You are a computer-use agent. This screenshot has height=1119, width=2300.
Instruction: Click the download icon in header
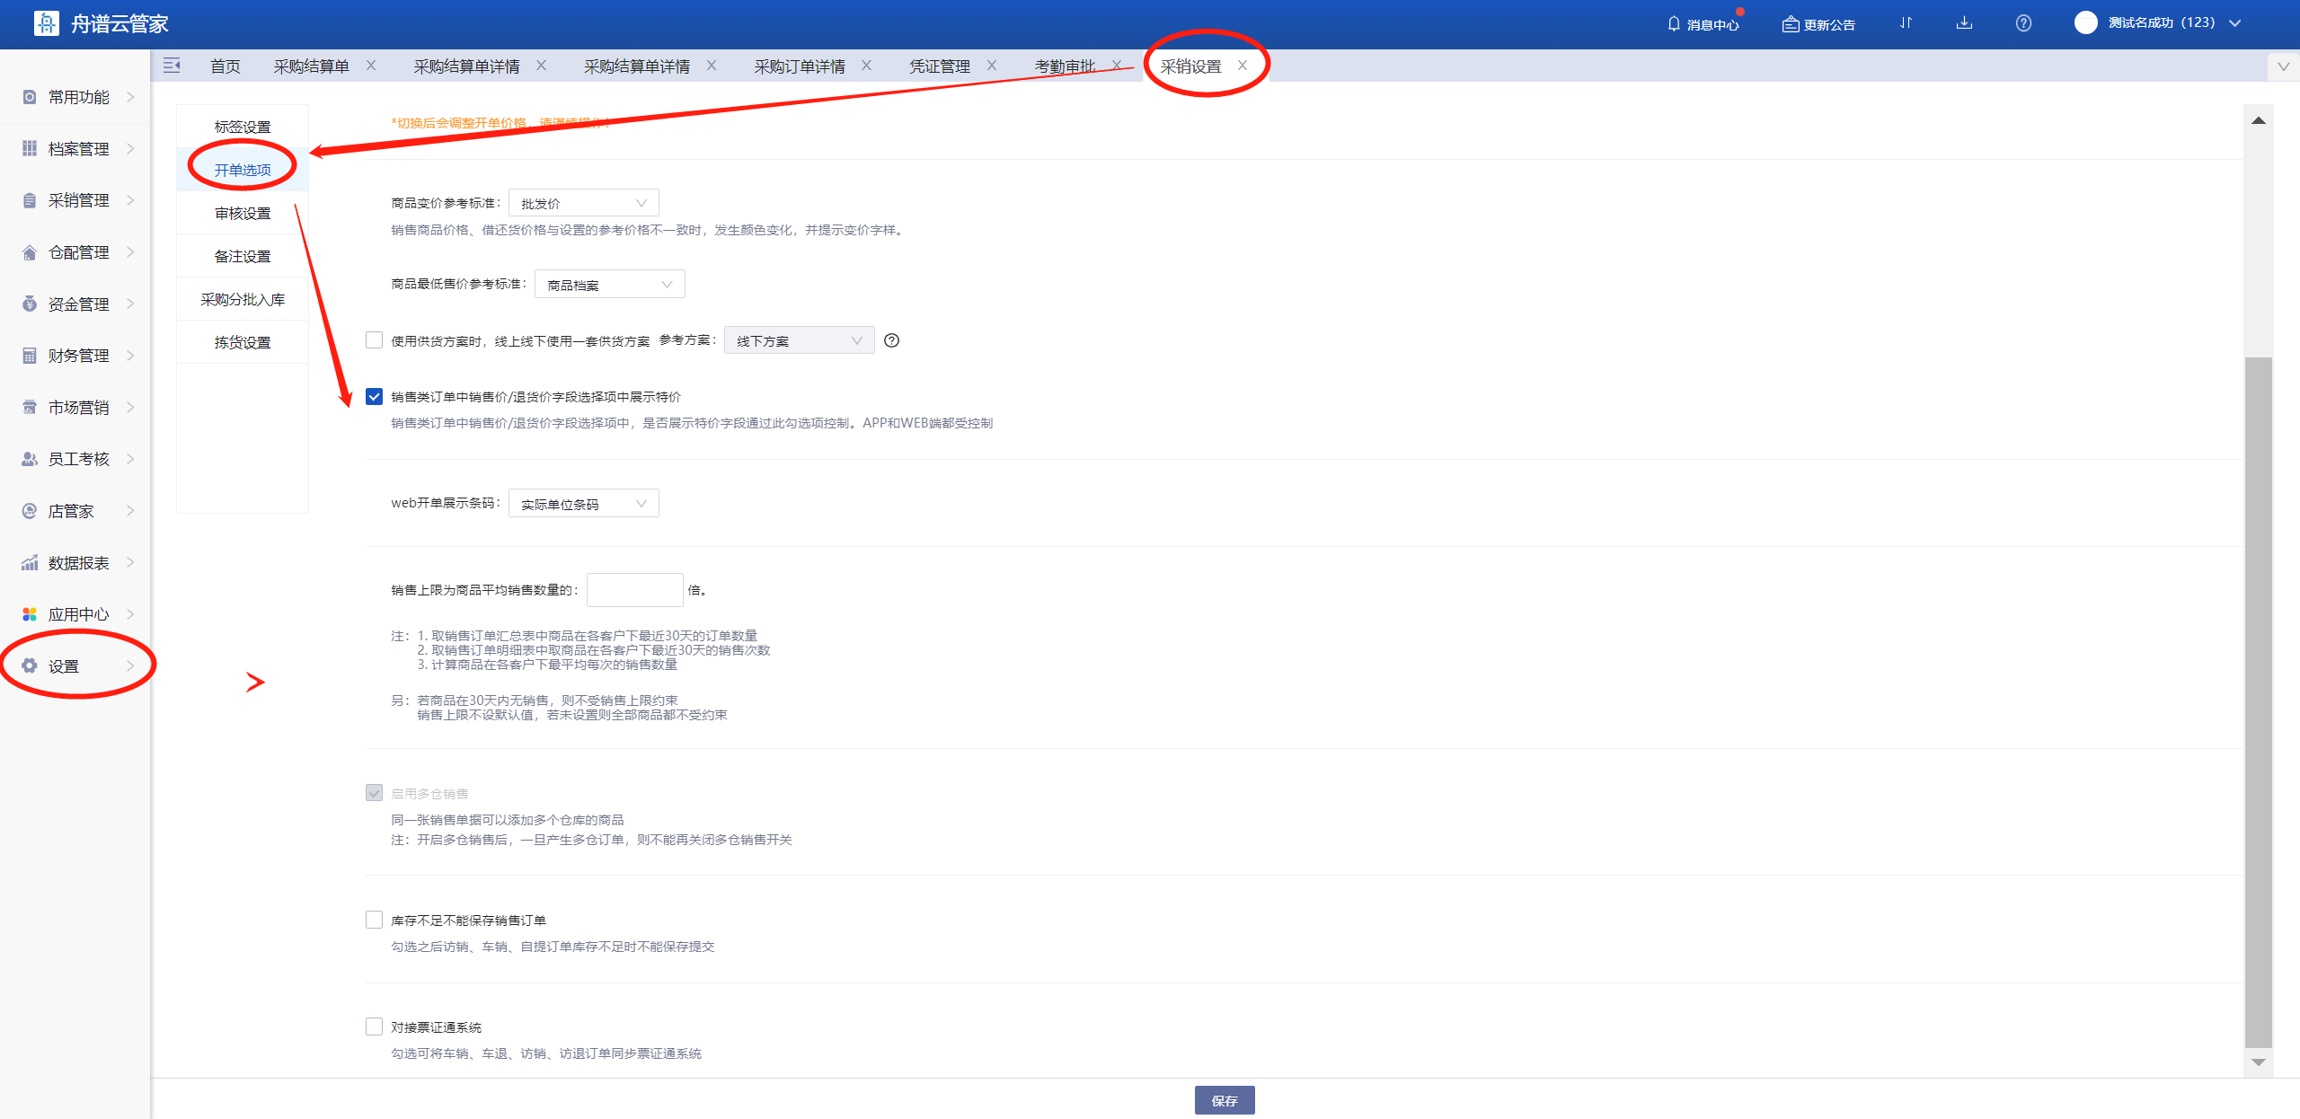pos(1964,23)
